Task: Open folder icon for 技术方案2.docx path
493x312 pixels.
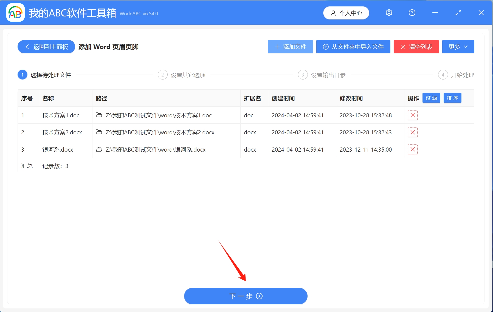Action: (x=99, y=132)
